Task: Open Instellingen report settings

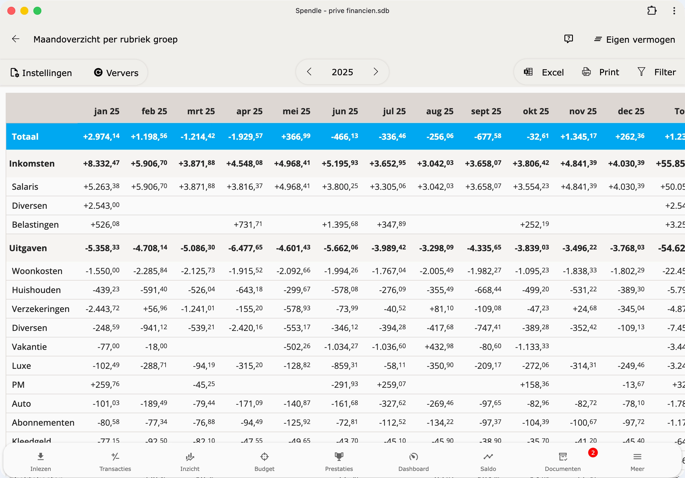Action: [x=41, y=73]
